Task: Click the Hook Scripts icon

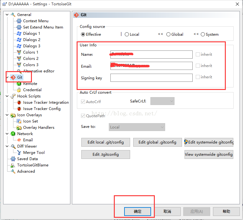Action: pyautogui.click(x=13, y=96)
